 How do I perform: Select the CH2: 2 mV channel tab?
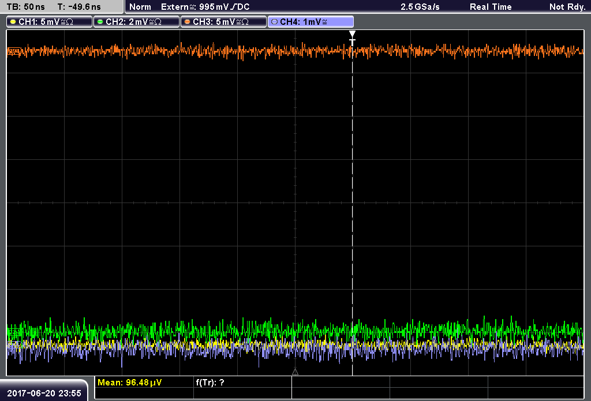pos(136,22)
